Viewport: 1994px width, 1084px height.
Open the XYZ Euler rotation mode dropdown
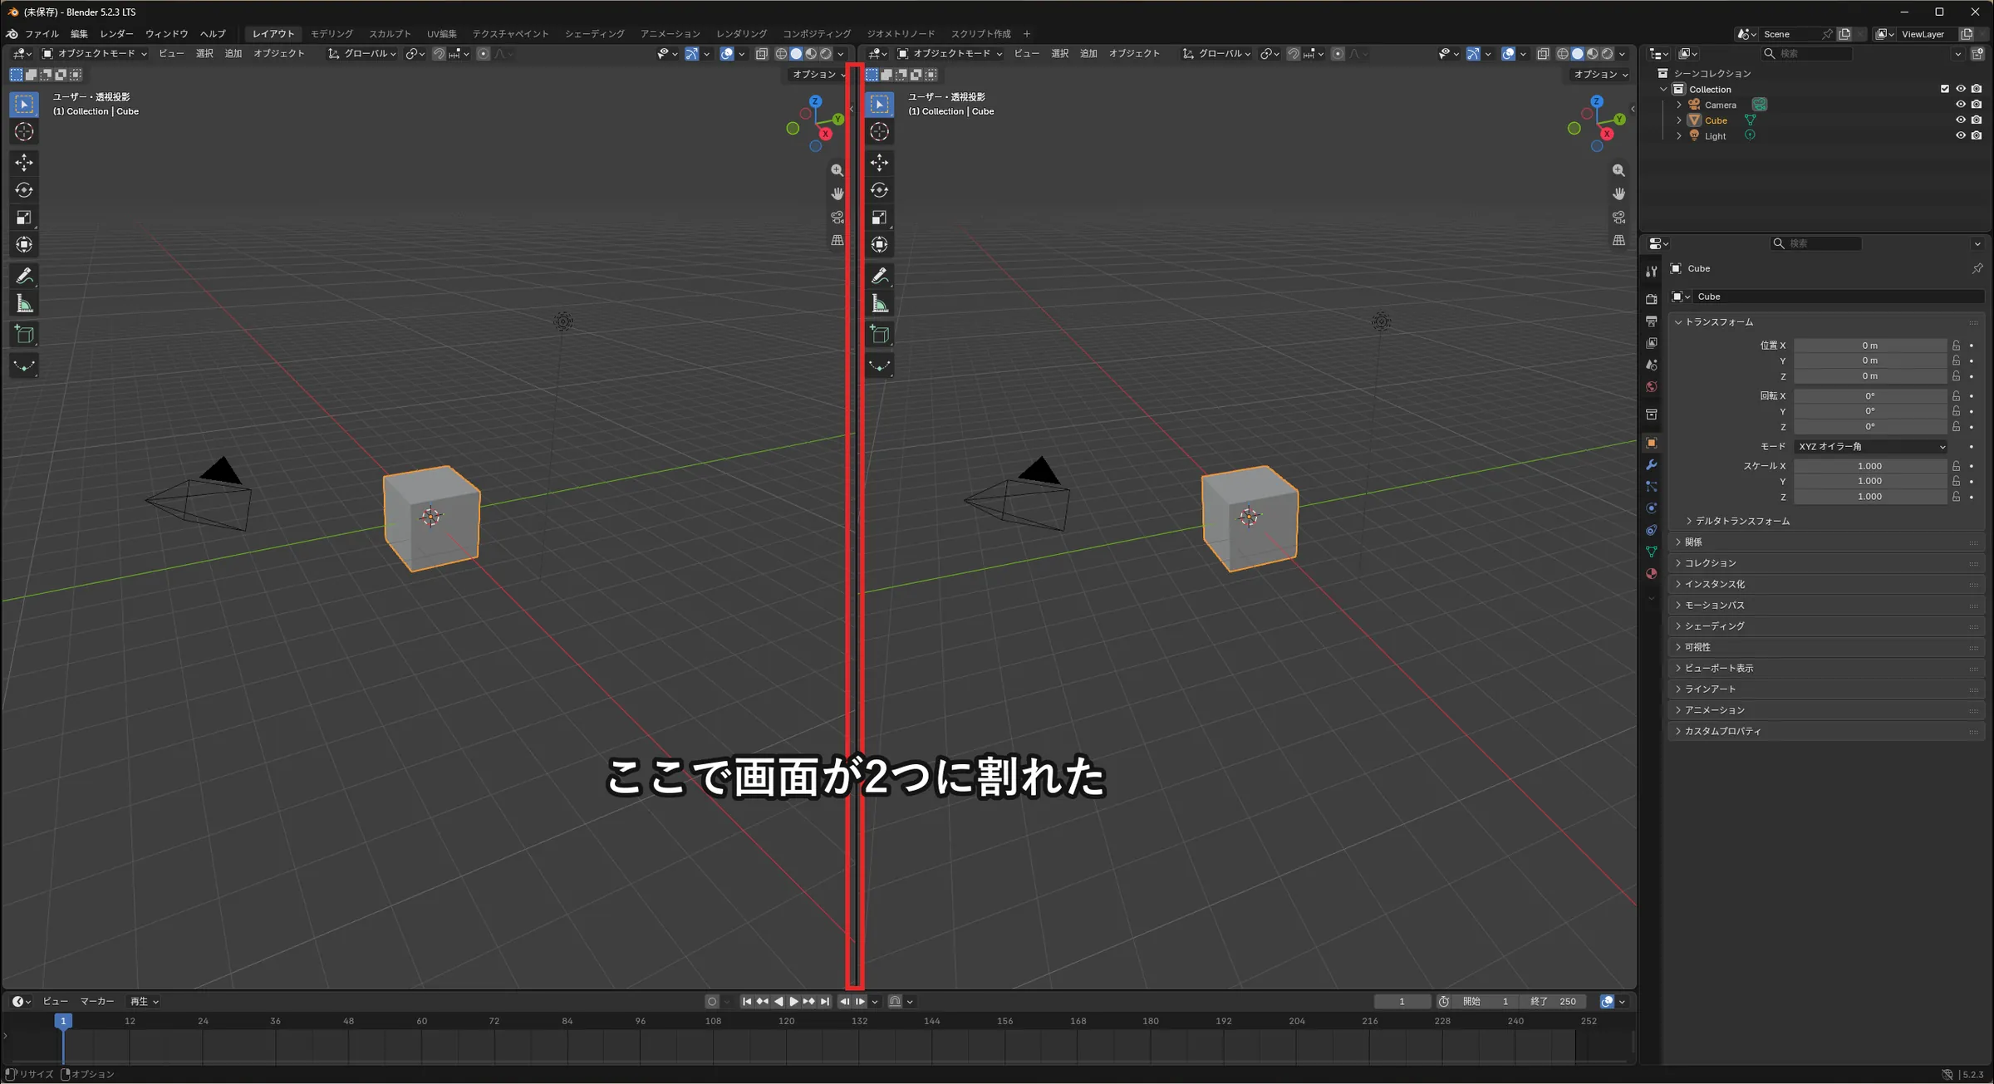(1870, 447)
